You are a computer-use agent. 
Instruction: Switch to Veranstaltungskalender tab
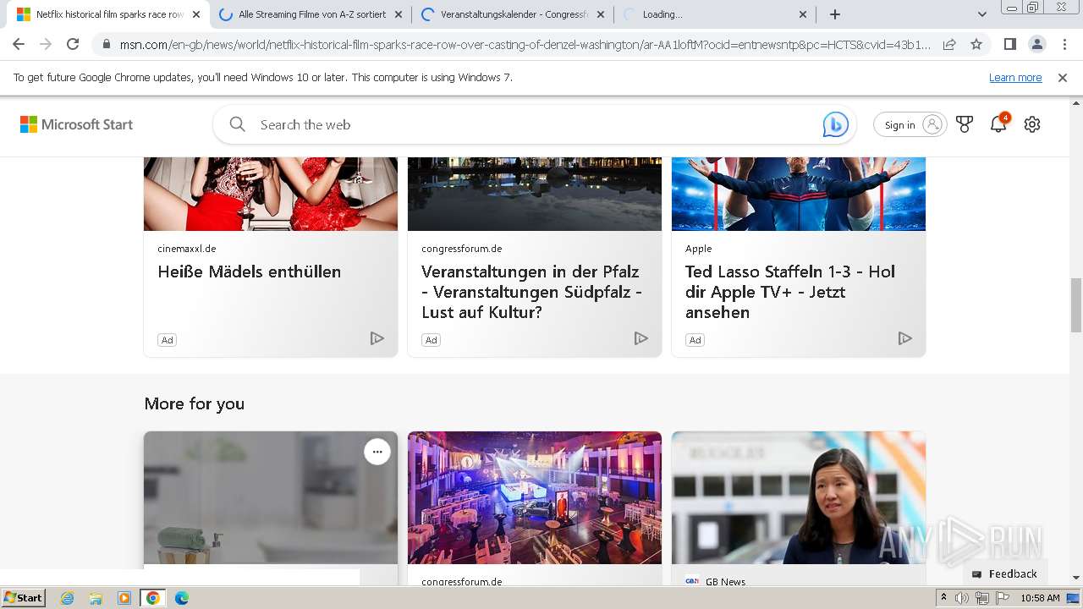click(513, 14)
